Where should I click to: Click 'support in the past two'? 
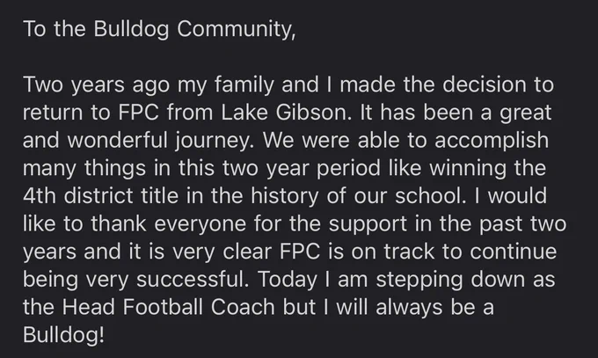click(x=448, y=224)
